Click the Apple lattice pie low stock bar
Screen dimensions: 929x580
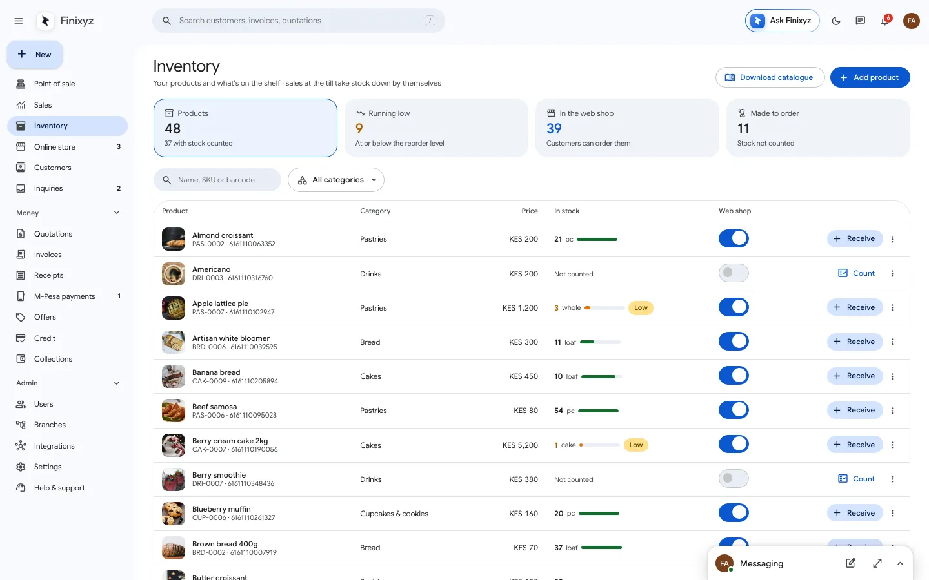604,308
